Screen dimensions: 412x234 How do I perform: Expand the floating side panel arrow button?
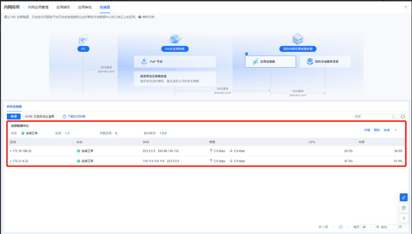[403, 218]
